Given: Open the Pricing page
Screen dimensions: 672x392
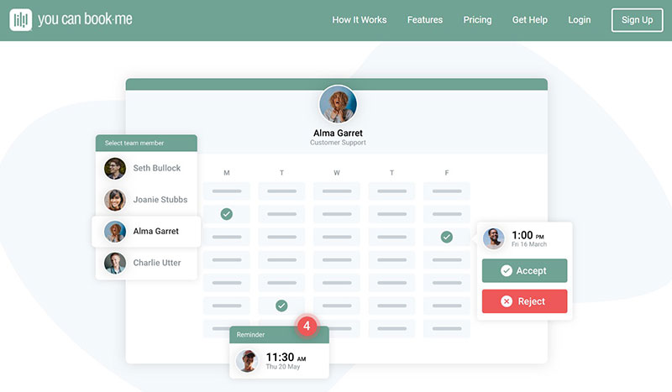Looking at the screenshot, I should pyautogui.click(x=477, y=19).
